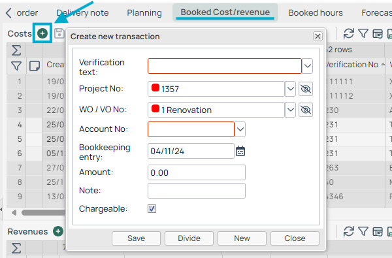The image size is (392, 258).
Task: Expand the Verification text dropdown
Action: pos(307,66)
